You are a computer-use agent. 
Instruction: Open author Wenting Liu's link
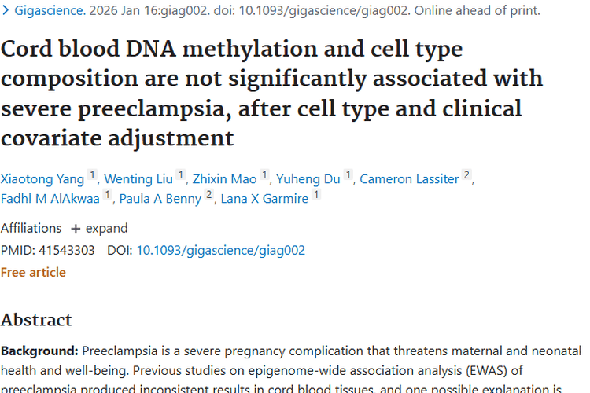coord(140,178)
